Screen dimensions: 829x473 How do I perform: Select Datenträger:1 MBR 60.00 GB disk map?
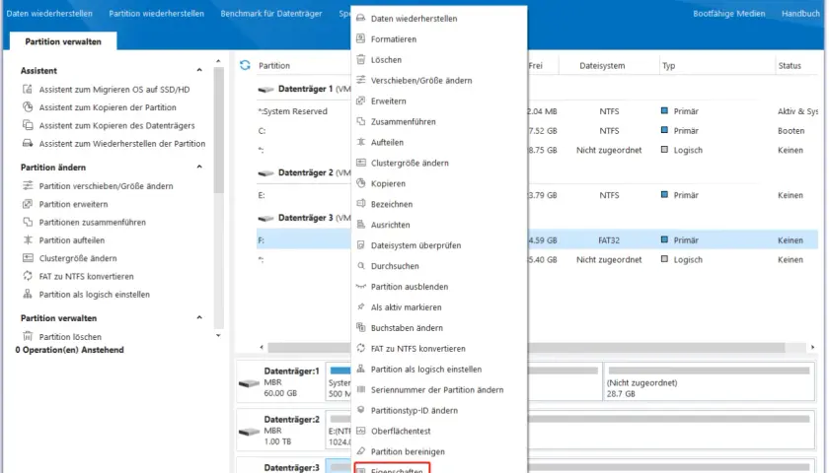pyautogui.click(x=280, y=382)
